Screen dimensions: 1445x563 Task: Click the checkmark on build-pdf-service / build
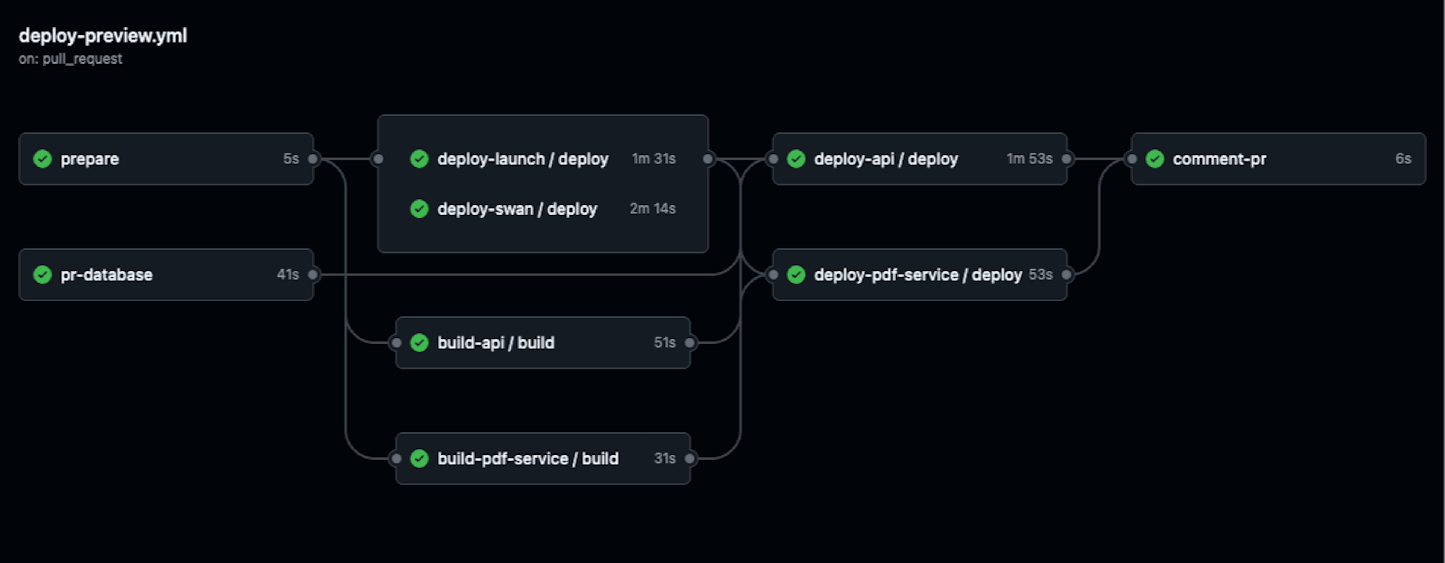pos(420,458)
